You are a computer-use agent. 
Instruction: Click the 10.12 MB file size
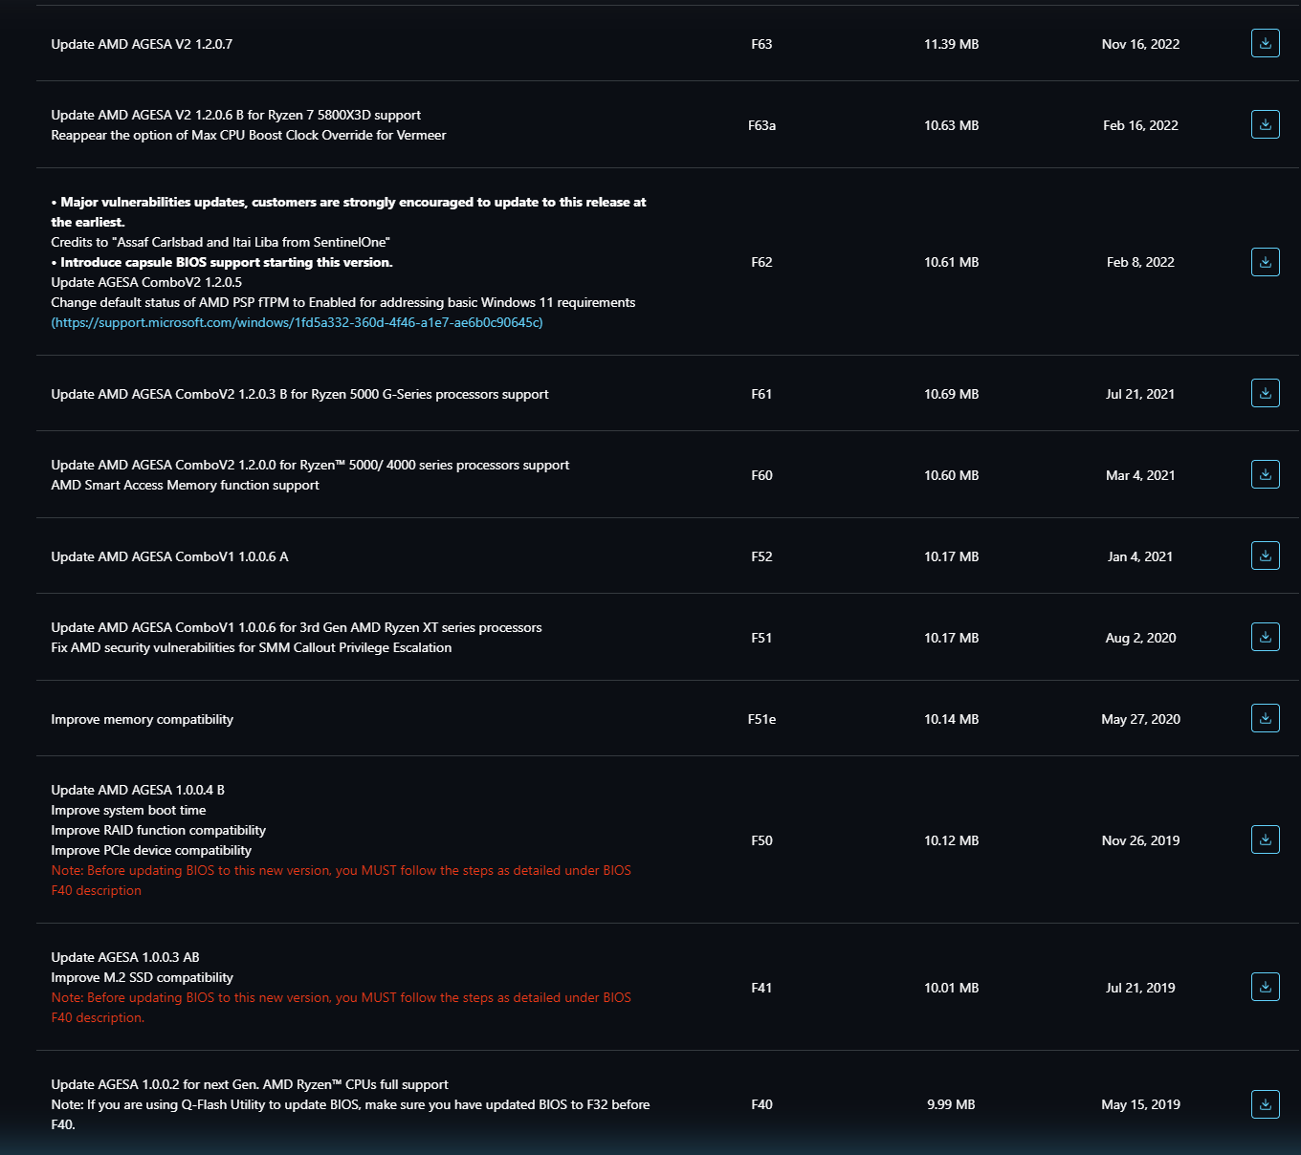click(951, 840)
